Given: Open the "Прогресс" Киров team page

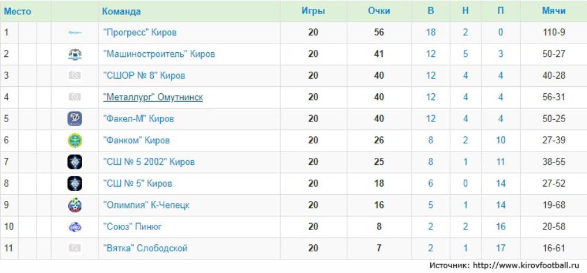Looking at the screenshot, I should (140, 33).
